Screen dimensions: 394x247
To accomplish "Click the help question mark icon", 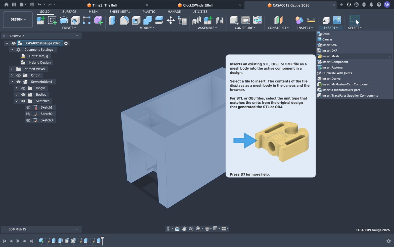I will click(x=379, y=5).
